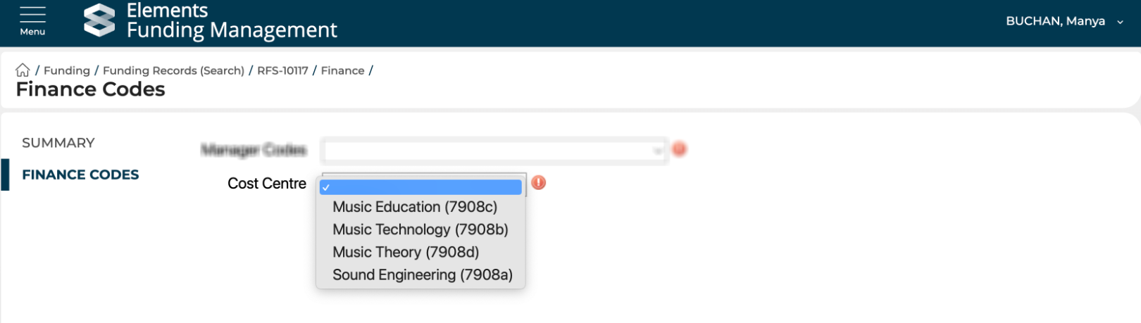Pick Music Theory (7908d) cost centre
The width and height of the screenshot is (1141, 323).
coord(406,252)
